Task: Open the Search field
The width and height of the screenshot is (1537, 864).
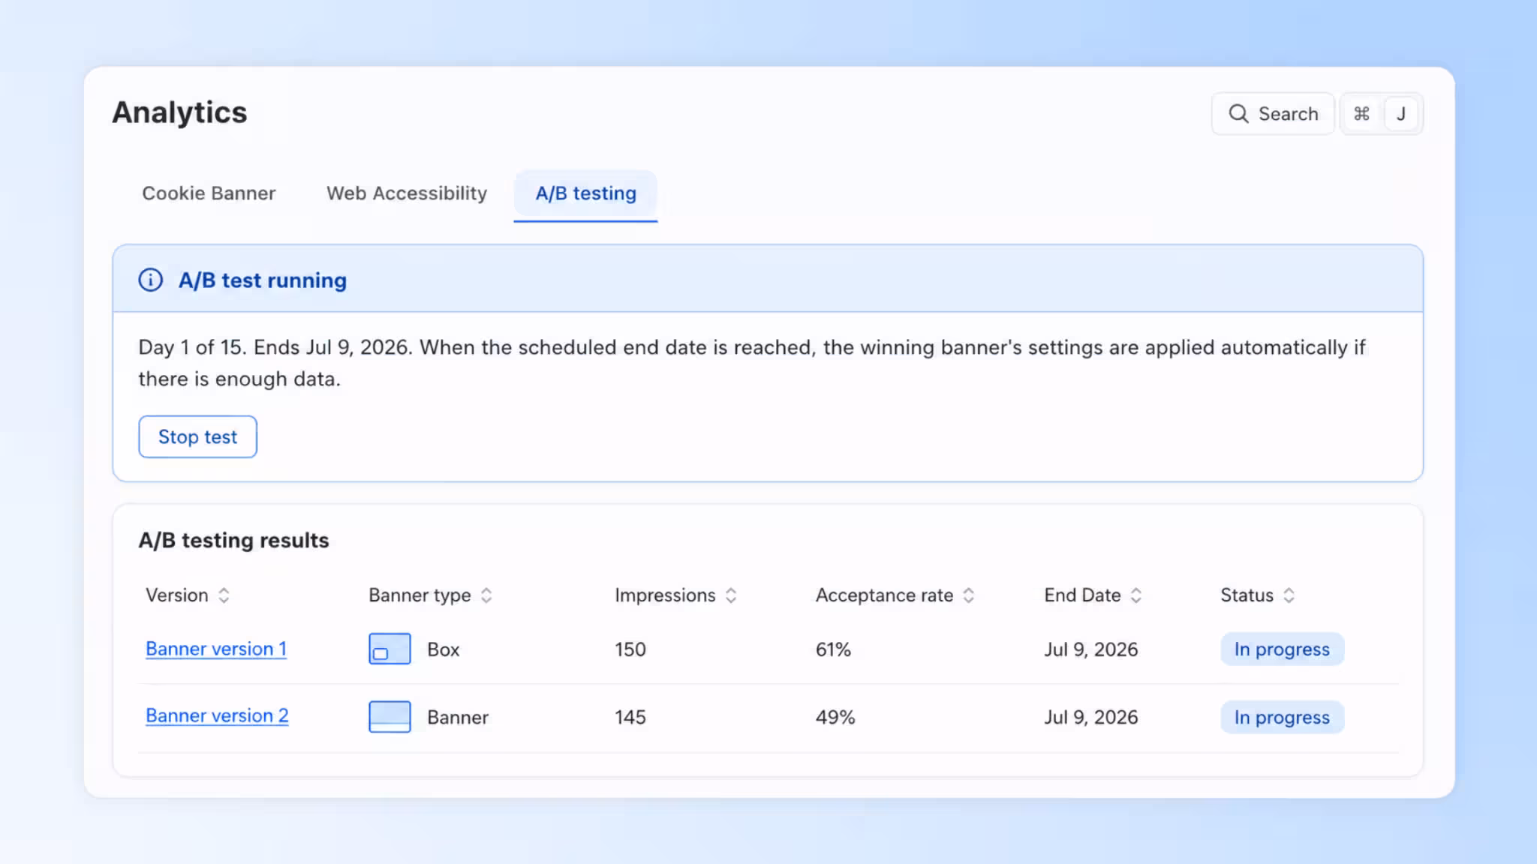Action: [1273, 114]
